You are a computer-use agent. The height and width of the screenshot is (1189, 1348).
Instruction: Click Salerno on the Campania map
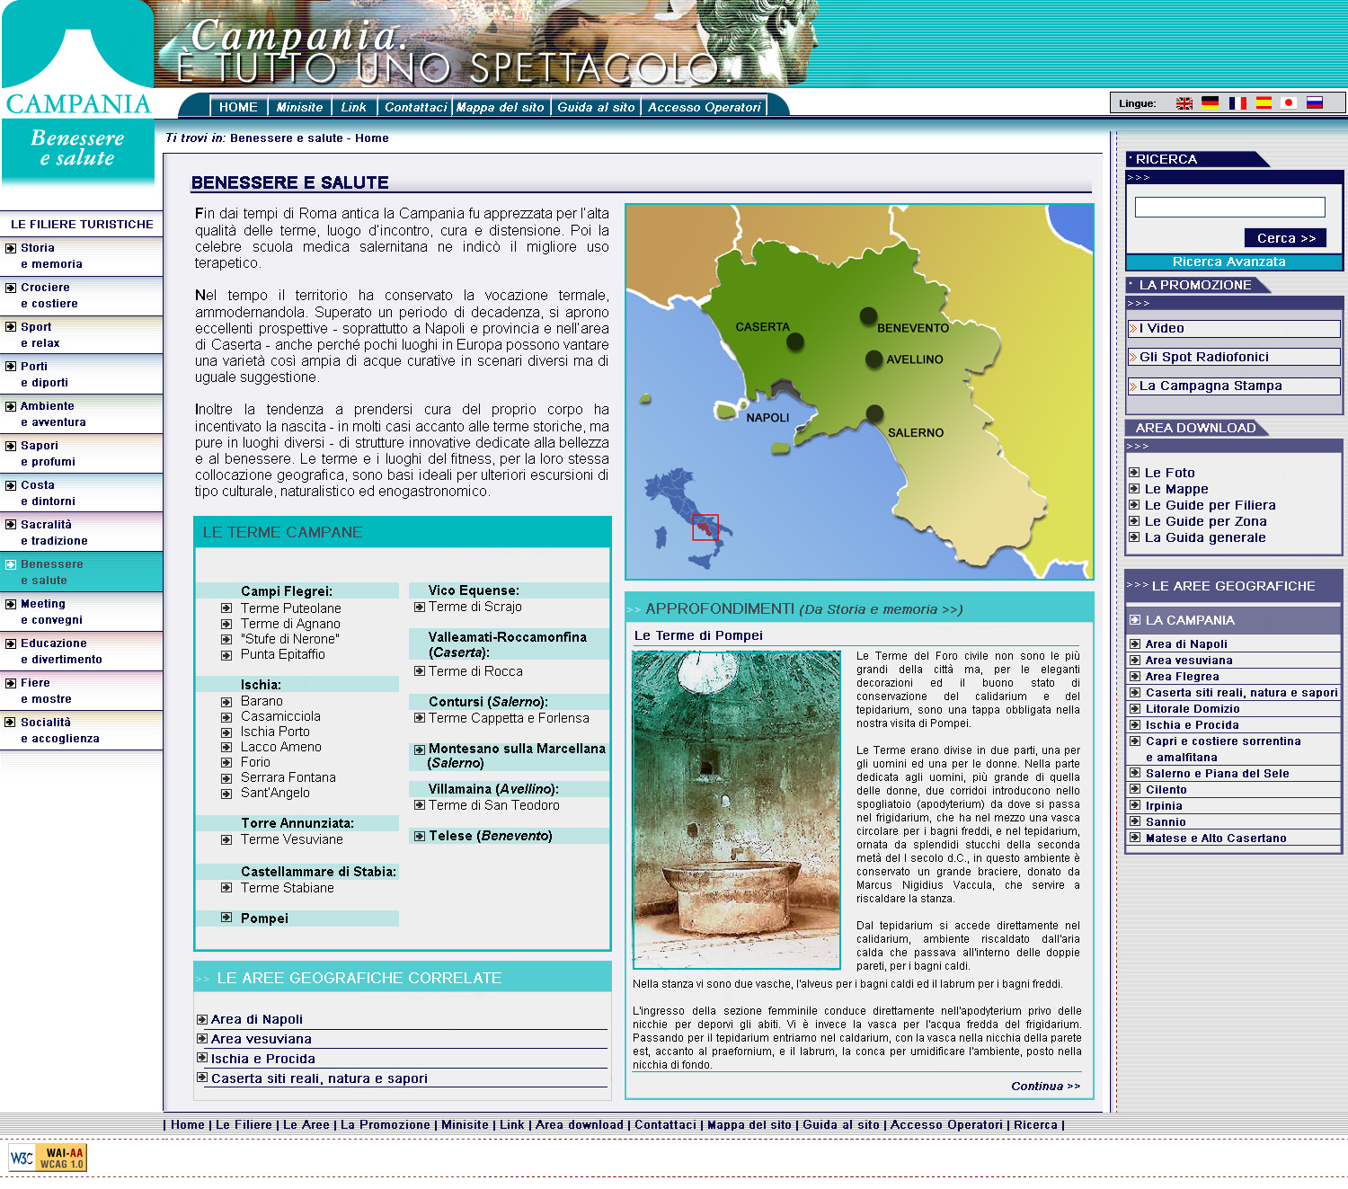874,413
